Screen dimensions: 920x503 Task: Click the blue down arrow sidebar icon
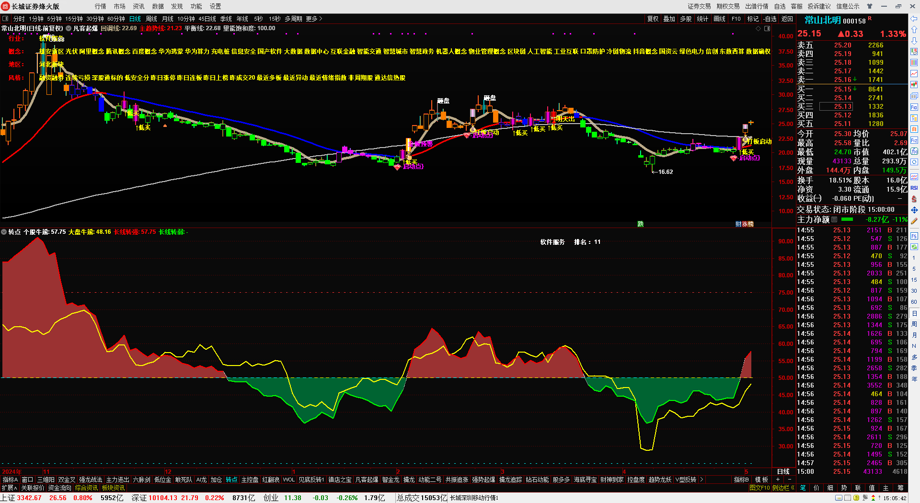tap(914, 41)
